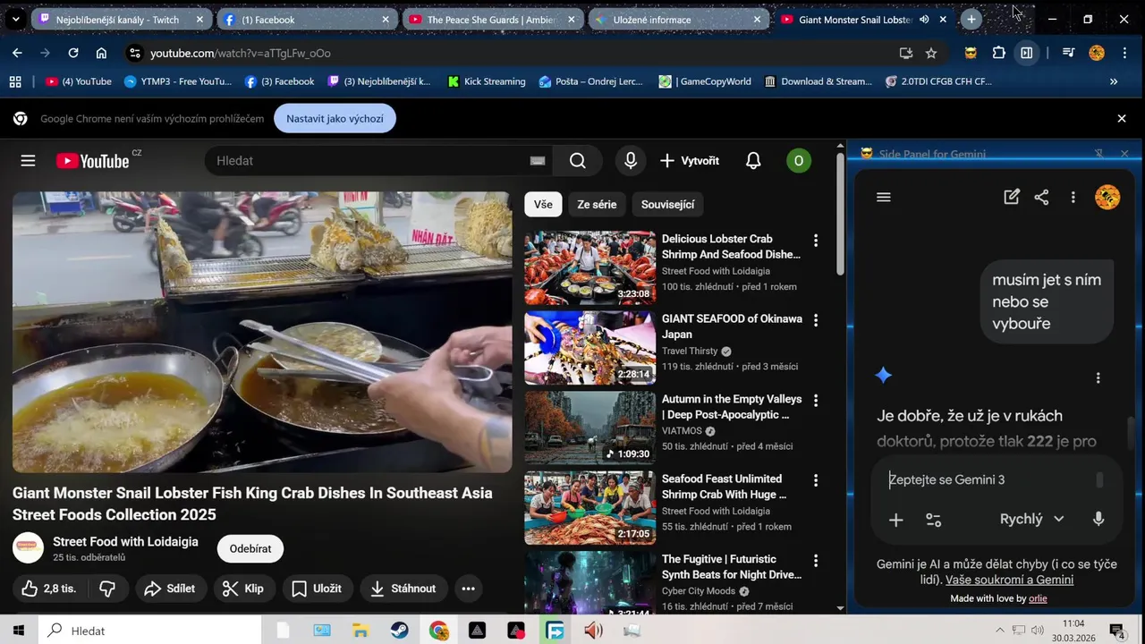Viewport: 1145px width, 644px height.
Task: Click the YouTube search magnifier button
Action: (578, 161)
